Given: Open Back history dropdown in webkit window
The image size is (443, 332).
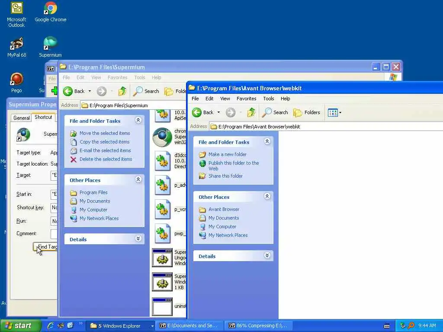Looking at the screenshot, I should click(218, 112).
